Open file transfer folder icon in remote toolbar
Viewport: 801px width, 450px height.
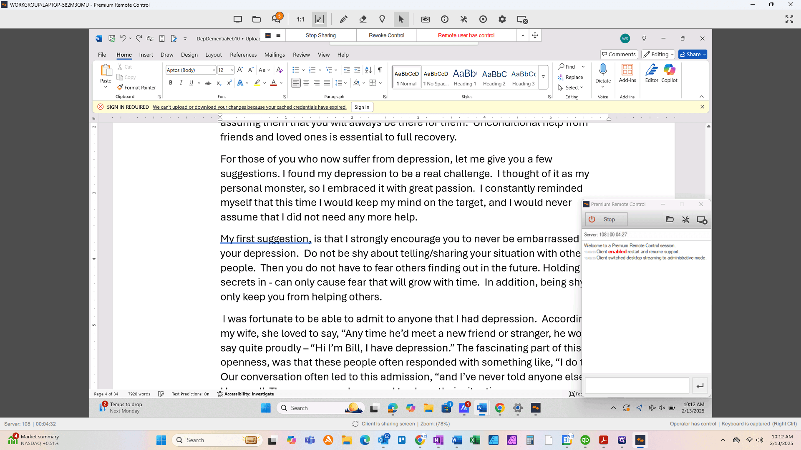[x=257, y=19]
